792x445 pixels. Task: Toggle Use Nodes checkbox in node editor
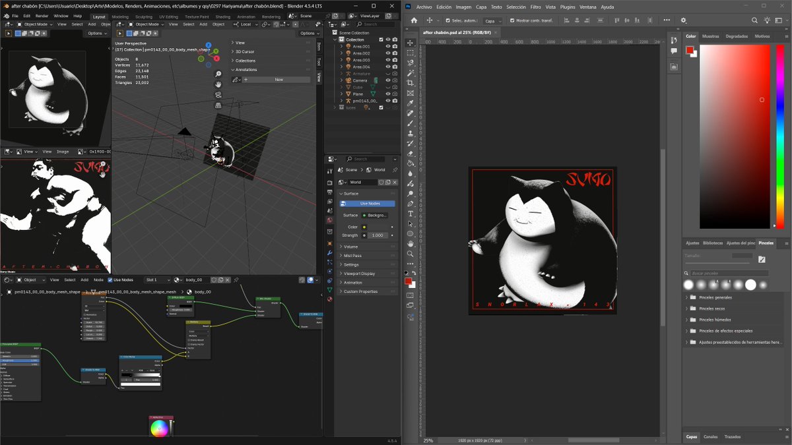pos(110,280)
